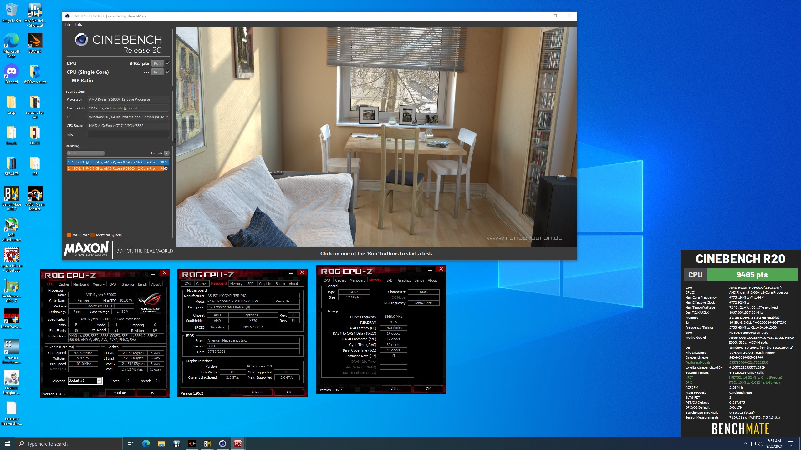801x450 pixels.
Task: Open the RESULTS folder icon
Action: (x=11, y=166)
